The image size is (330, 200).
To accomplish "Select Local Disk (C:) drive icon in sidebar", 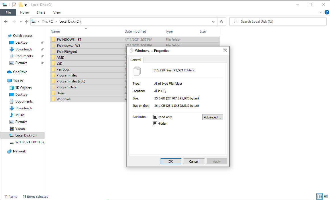I will pyautogui.click(x=12, y=135).
